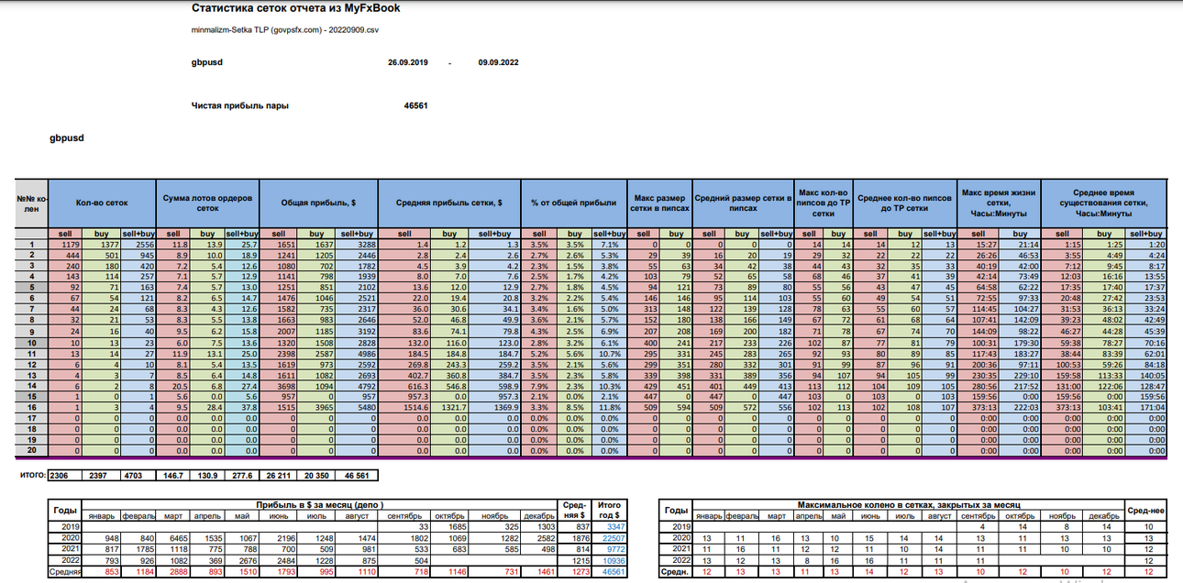Click the cell with value 1179
Viewport: 1183px width, 583px height.
[67, 245]
